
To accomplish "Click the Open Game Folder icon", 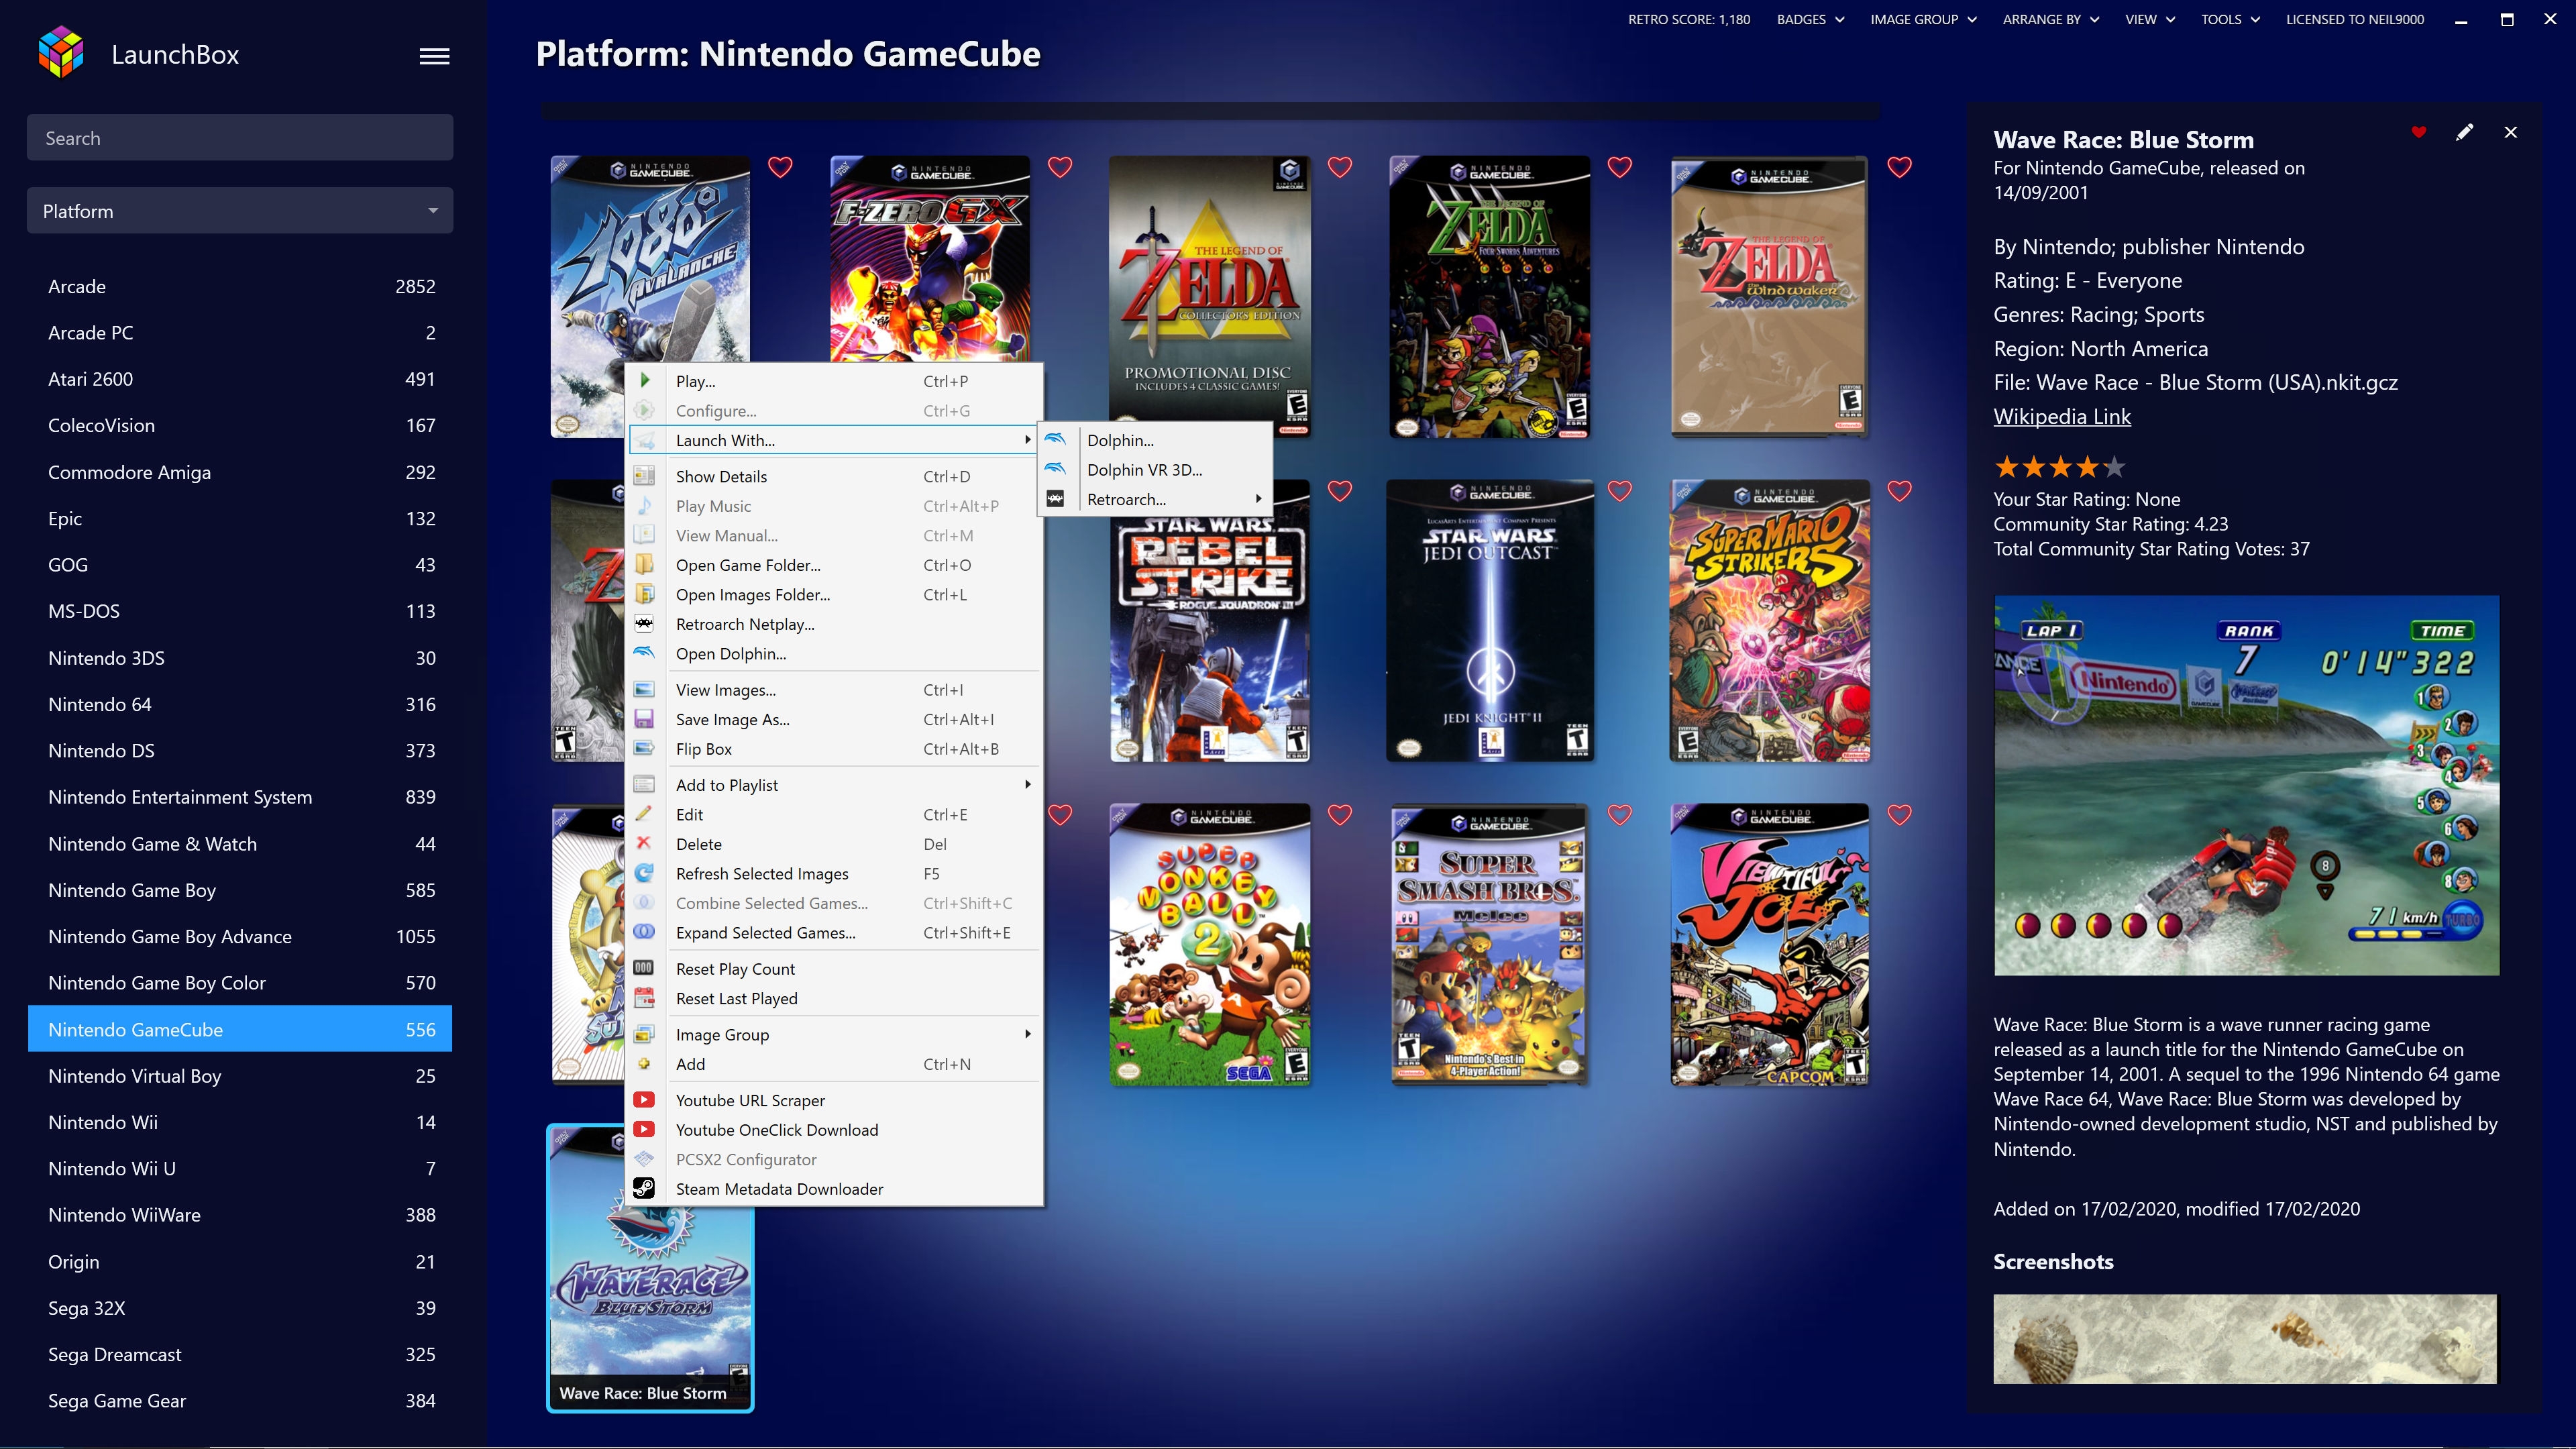I will [x=644, y=564].
